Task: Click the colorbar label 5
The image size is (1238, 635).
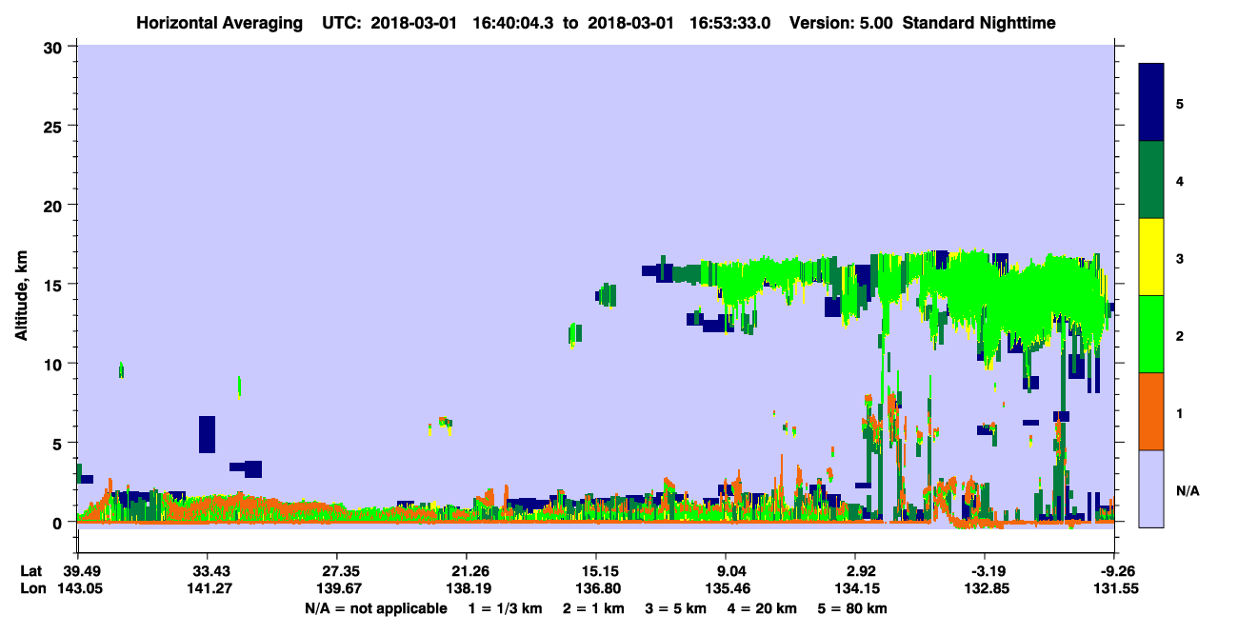Action: coord(1180,103)
